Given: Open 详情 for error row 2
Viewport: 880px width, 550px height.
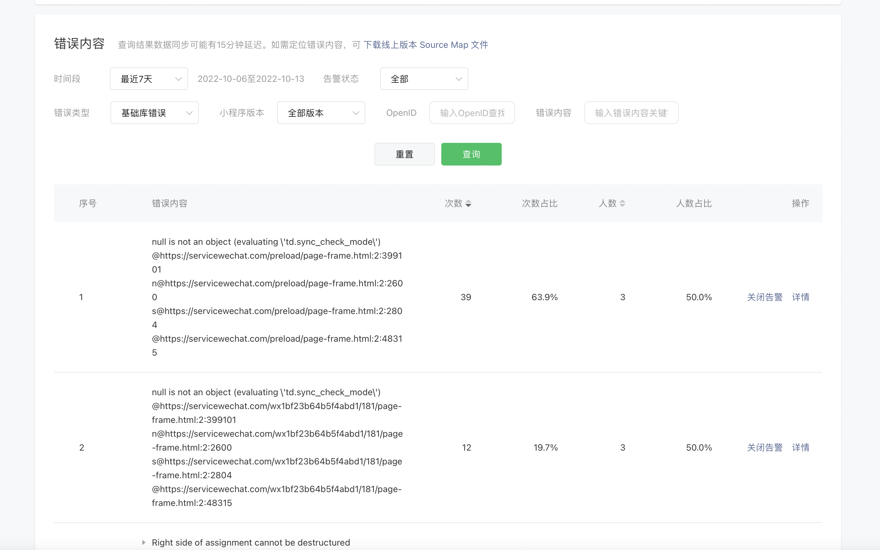Looking at the screenshot, I should coord(800,447).
